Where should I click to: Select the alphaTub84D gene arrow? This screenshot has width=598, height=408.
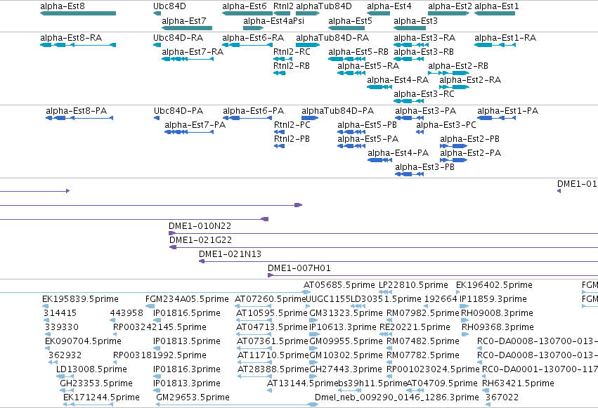[x=308, y=13]
